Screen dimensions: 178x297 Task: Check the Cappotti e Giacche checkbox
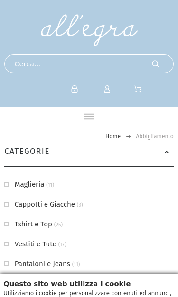point(7,204)
